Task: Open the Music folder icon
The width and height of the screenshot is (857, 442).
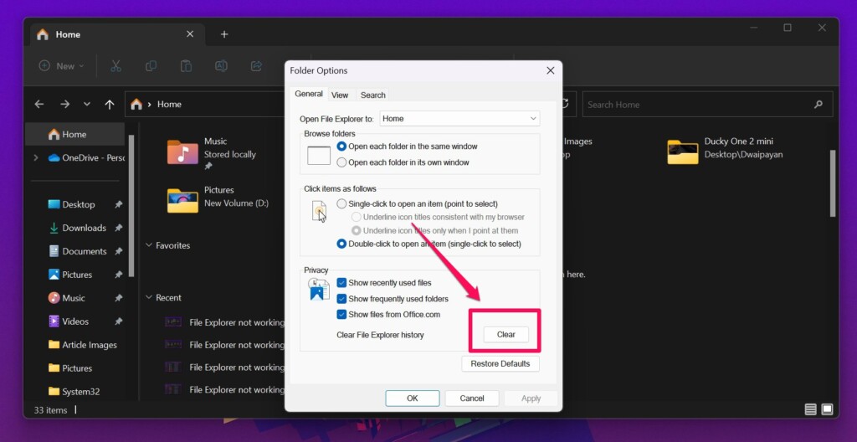Action: click(x=182, y=152)
